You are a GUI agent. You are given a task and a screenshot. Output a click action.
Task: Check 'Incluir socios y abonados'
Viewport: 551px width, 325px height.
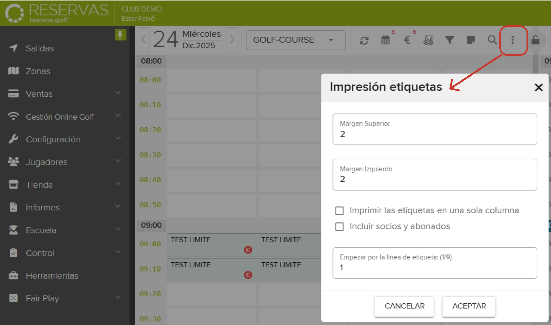click(340, 226)
